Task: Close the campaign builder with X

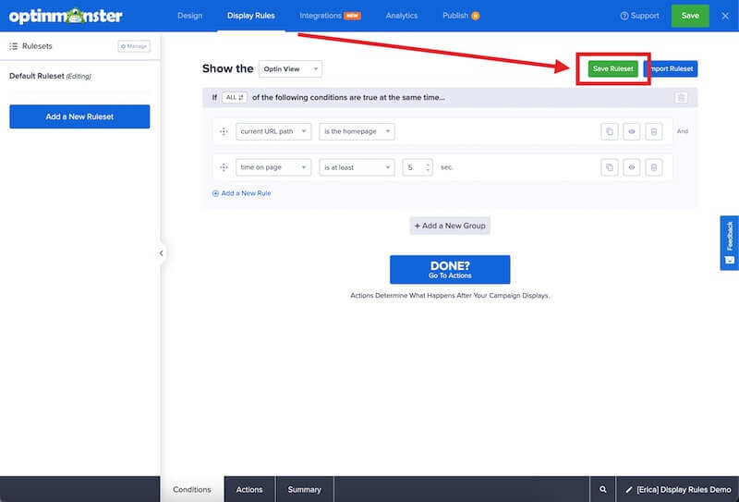Action: (x=725, y=16)
